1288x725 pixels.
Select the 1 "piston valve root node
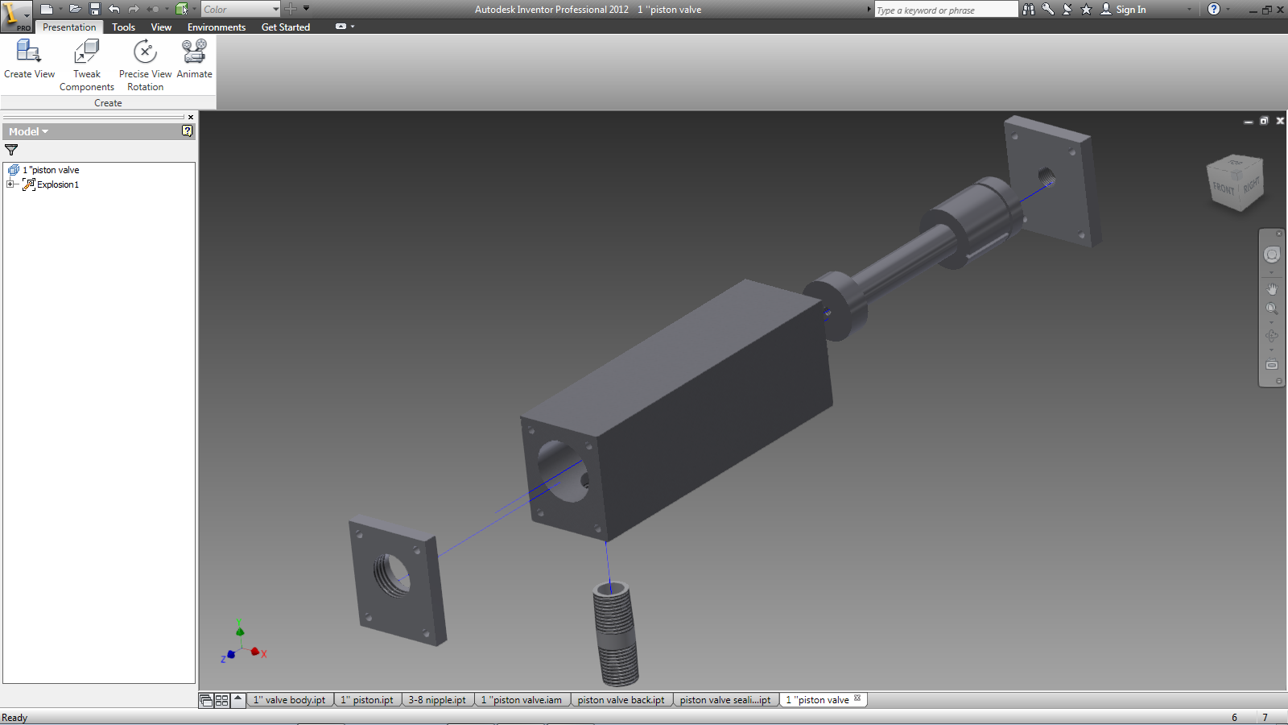tap(51, 170)
